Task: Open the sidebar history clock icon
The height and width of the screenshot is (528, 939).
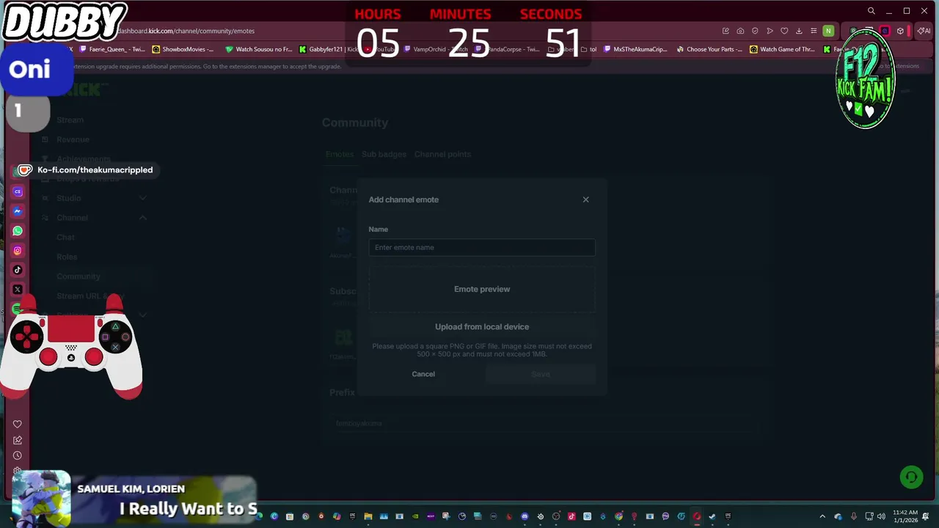Action: tap(18, 455)
